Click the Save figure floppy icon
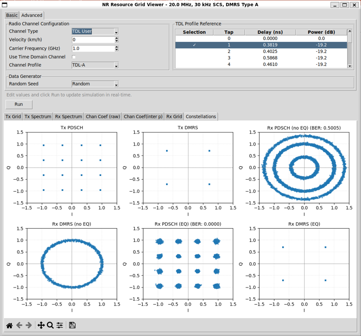The height and width of the screenshot is (336, 361). (72, 325)
